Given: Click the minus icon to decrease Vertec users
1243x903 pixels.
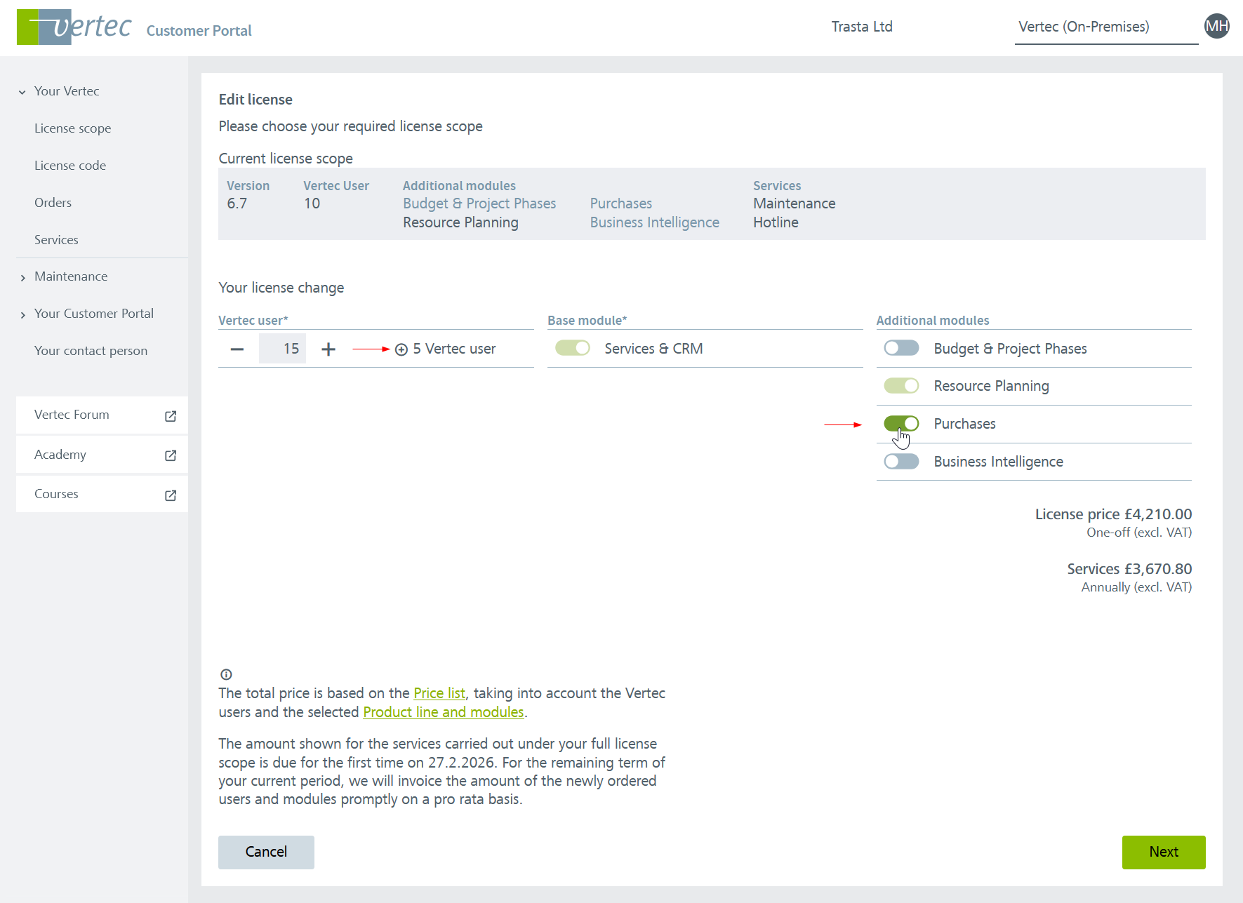Looking at the screenshot, I should 237,349.
